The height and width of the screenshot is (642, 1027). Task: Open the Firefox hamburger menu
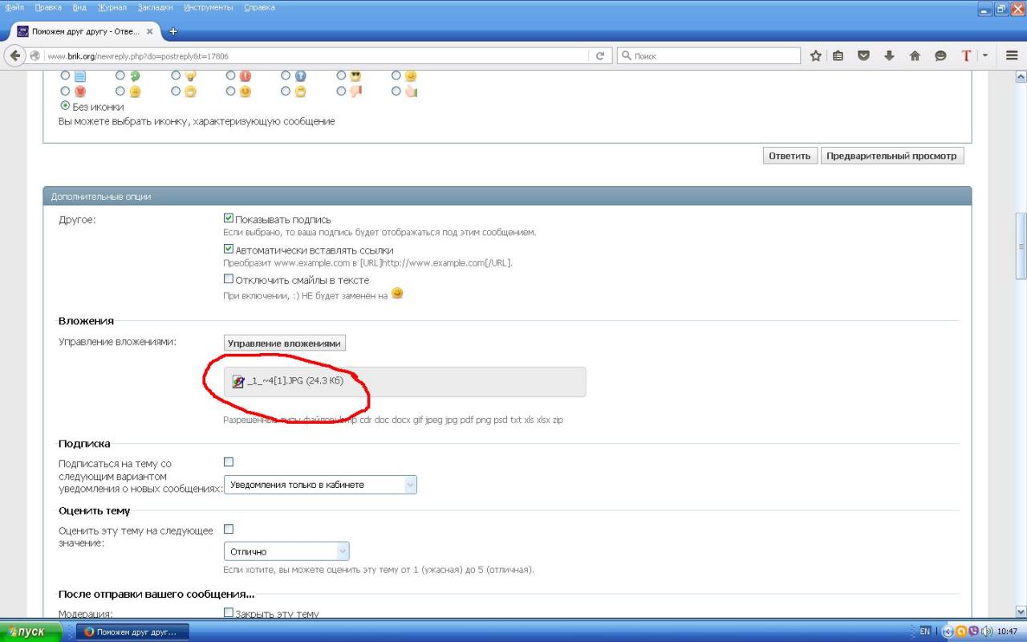(1012, 56)
